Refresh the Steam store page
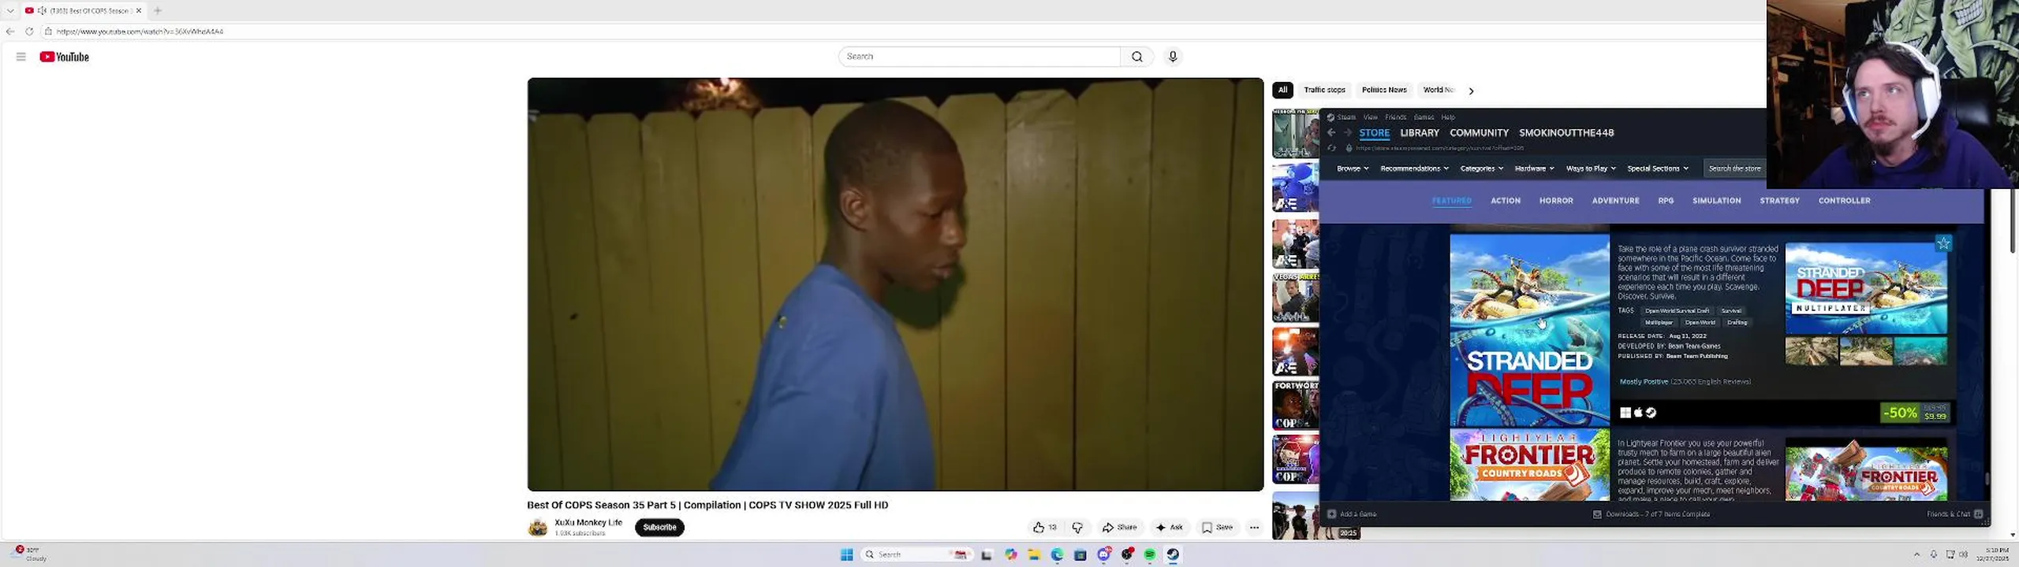Image resolution: width=2019 pixels, height=567 pixels. [1332, 148]
